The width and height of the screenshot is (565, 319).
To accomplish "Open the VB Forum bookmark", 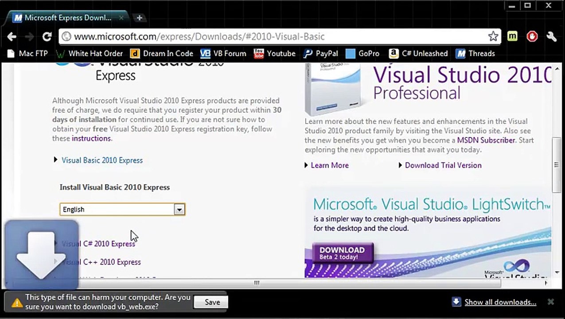I will click(223, 54).
